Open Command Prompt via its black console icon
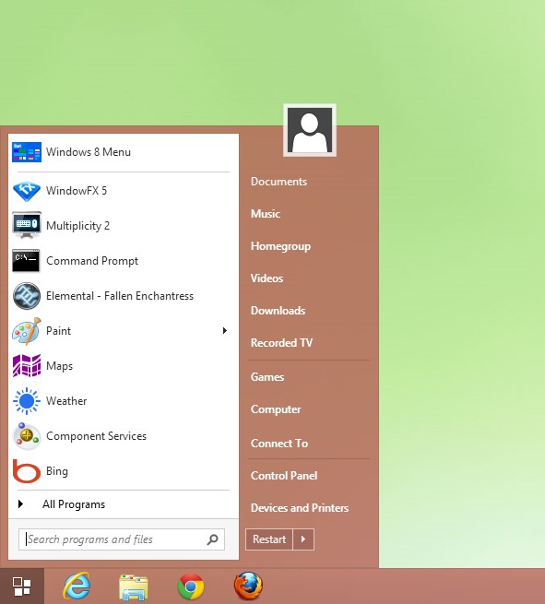This screenshot has width=545, height=604. [x=26, y=261]
